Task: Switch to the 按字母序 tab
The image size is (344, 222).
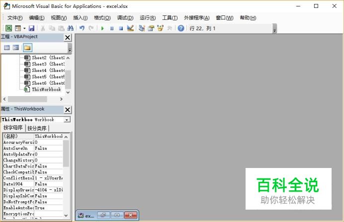Action: [x=13, y=128]
